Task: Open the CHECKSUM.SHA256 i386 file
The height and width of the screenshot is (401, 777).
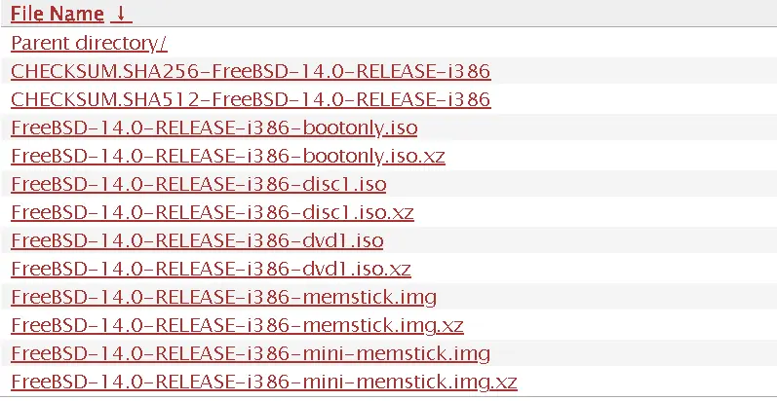Action: click(x=251, y=71)
